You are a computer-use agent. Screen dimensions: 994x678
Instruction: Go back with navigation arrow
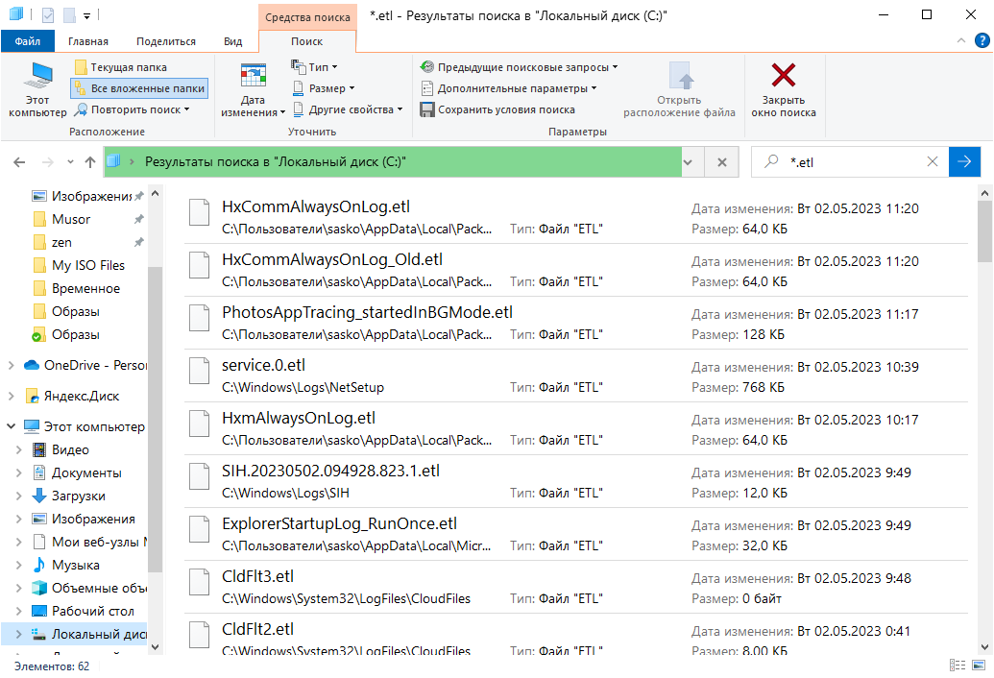click(x=19, y=162)
